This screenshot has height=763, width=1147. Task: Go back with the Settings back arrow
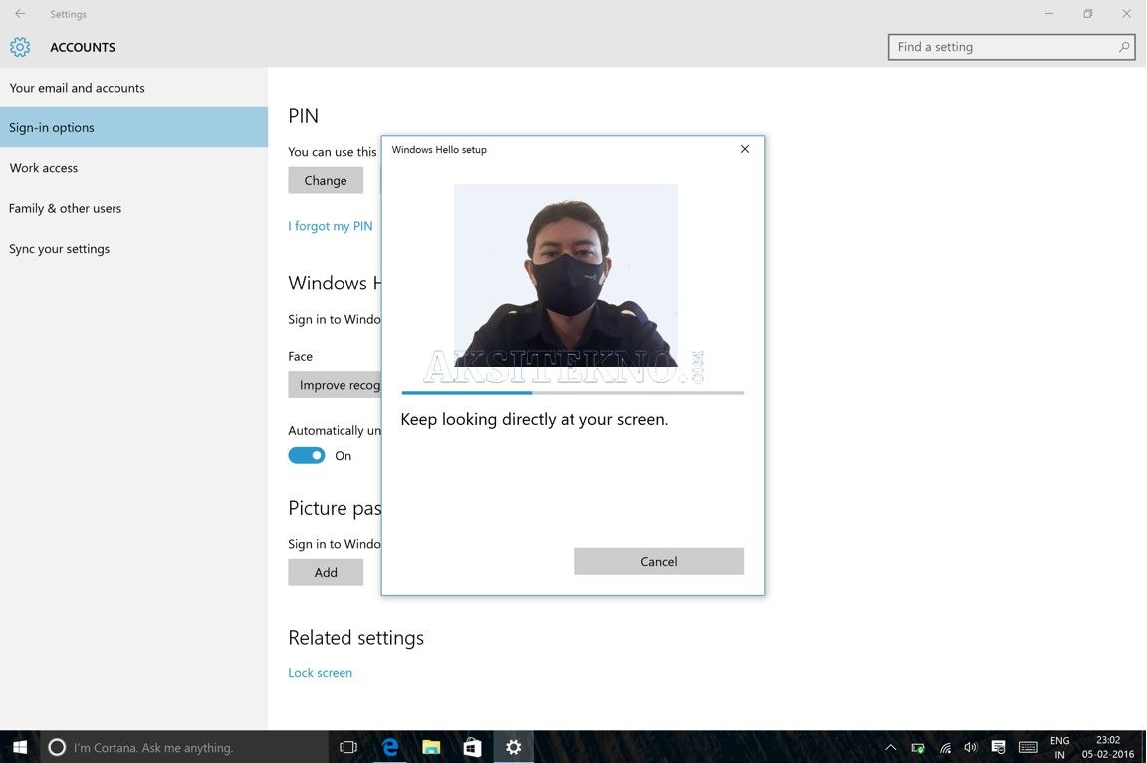coord(20,13)
